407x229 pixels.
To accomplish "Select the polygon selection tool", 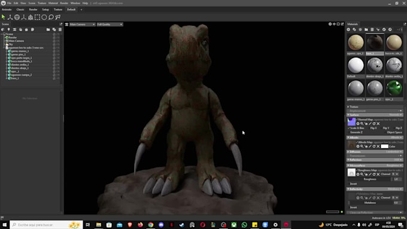I will 58,17.
